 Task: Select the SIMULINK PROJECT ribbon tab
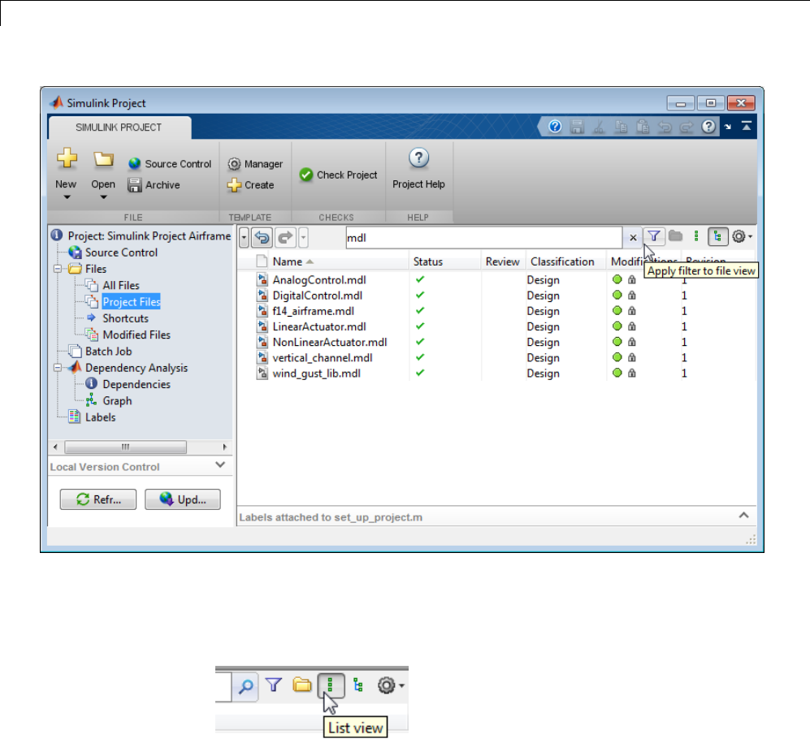(x=119, y=127)
